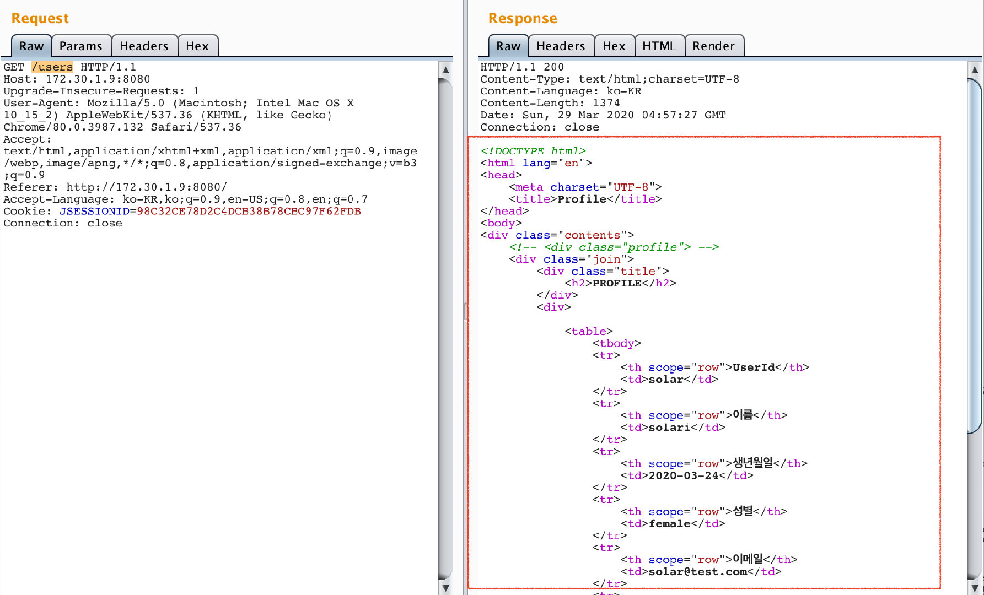Click the Request pane scroll-down arrow
The height and width of the screenshot is (595, 984).
coord(445,587)
